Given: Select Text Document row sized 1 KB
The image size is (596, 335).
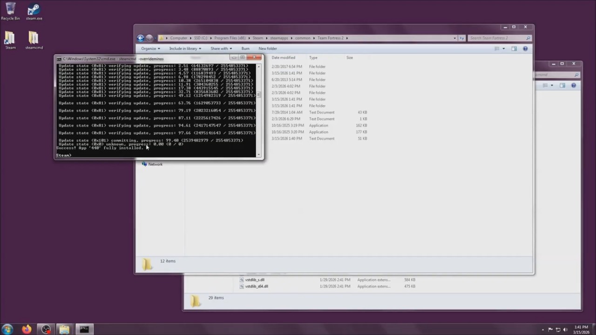Looking at the screenshot, I should 319,119.
